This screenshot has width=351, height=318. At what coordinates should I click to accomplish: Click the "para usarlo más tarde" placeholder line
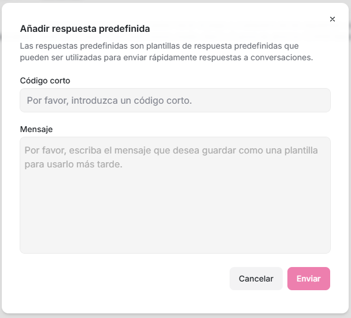click(x=73, y=164)
